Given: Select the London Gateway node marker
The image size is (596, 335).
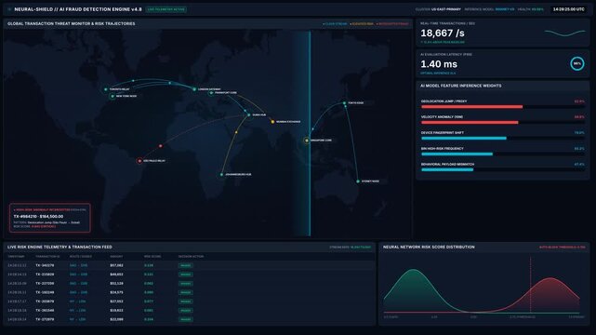Looking at the screenshot, I should tap(194, 89).
